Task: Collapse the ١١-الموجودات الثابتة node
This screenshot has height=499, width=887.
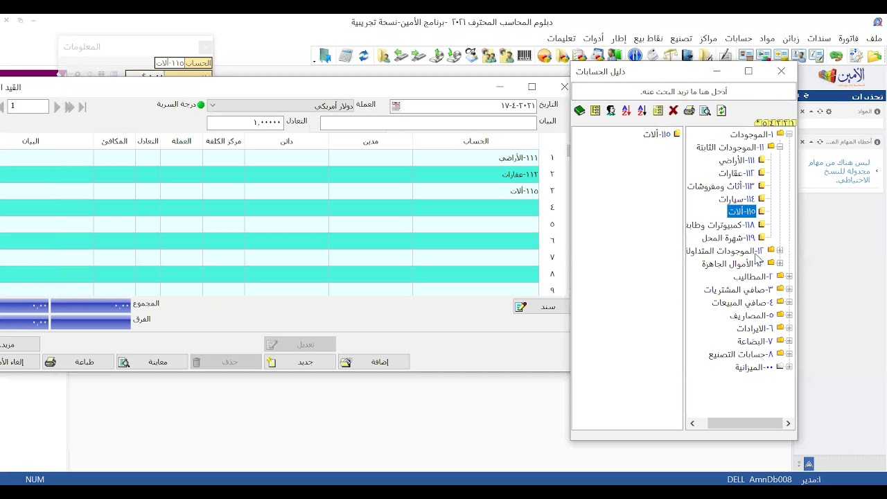Action: pyautogui.click(x=780, y=147)
